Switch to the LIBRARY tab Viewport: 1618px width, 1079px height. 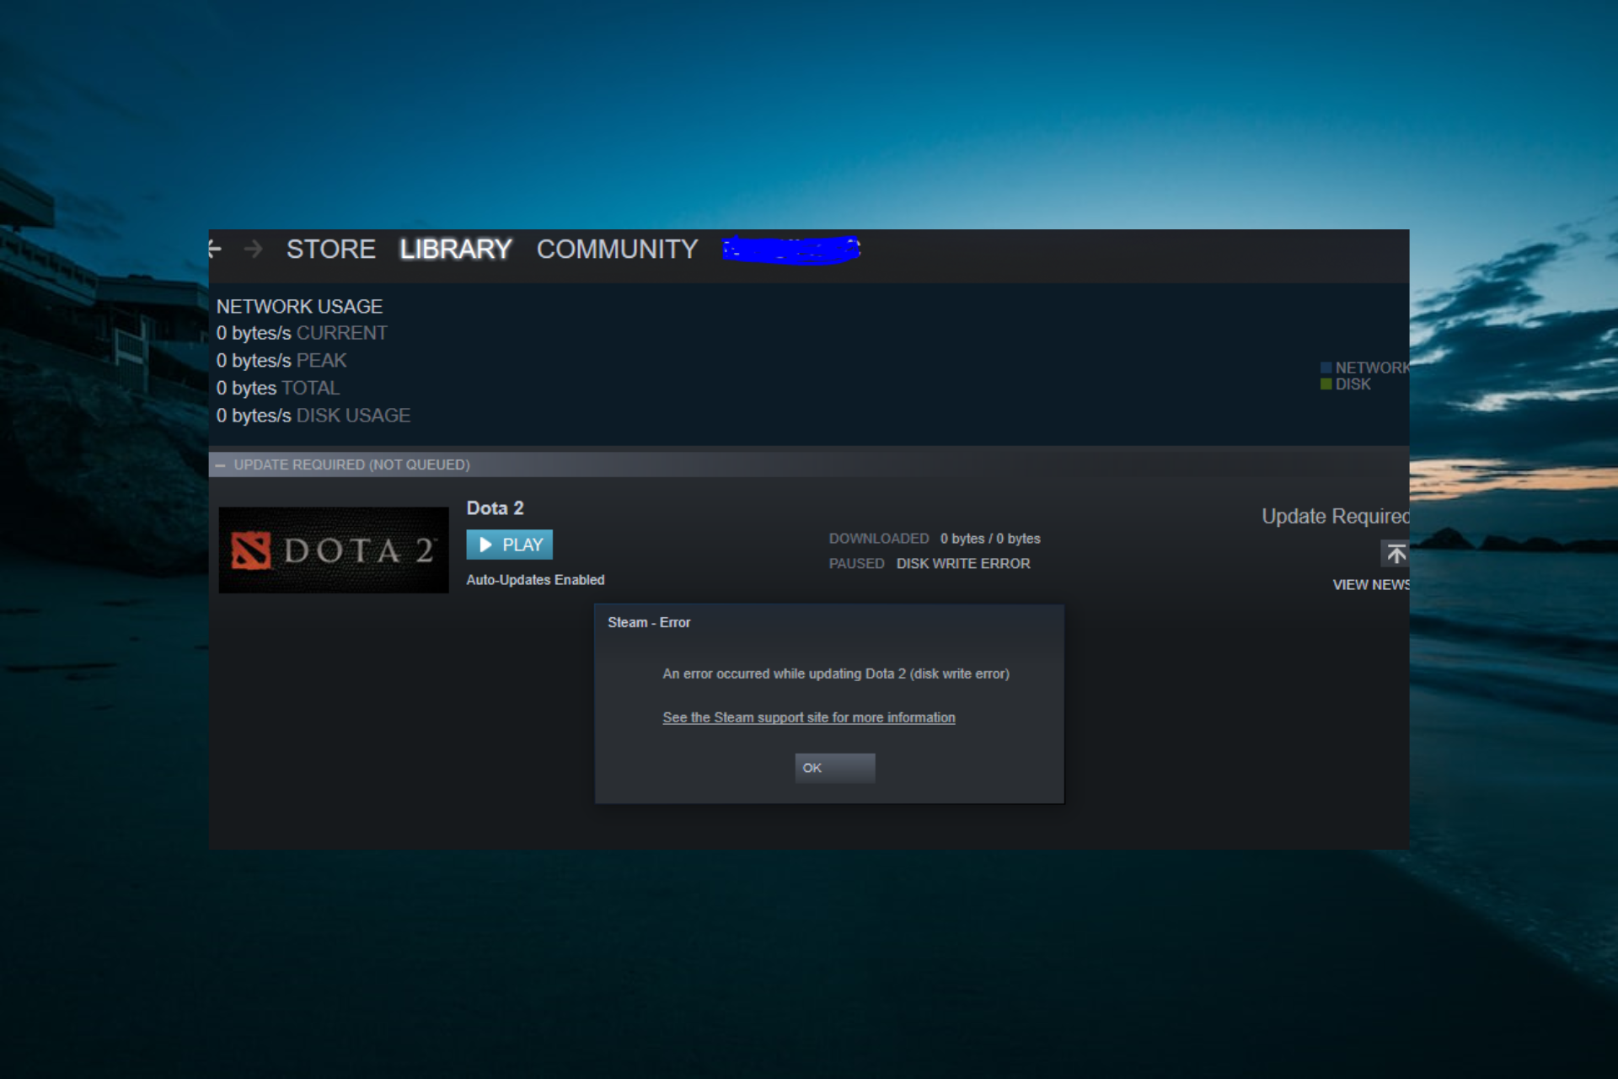(x=455, y=249)
